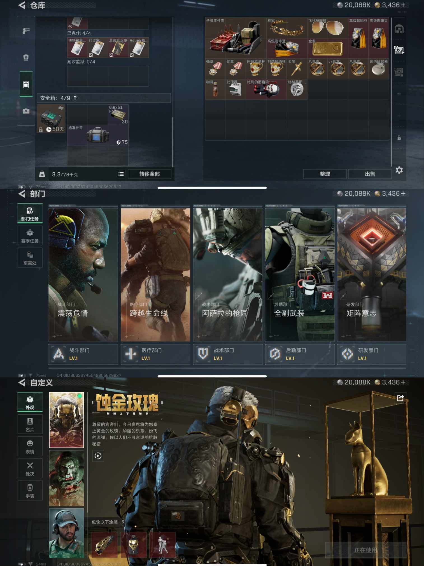
Task: Select the golden skull mask operator thumbnail
Action: click(x=66, y=420)
